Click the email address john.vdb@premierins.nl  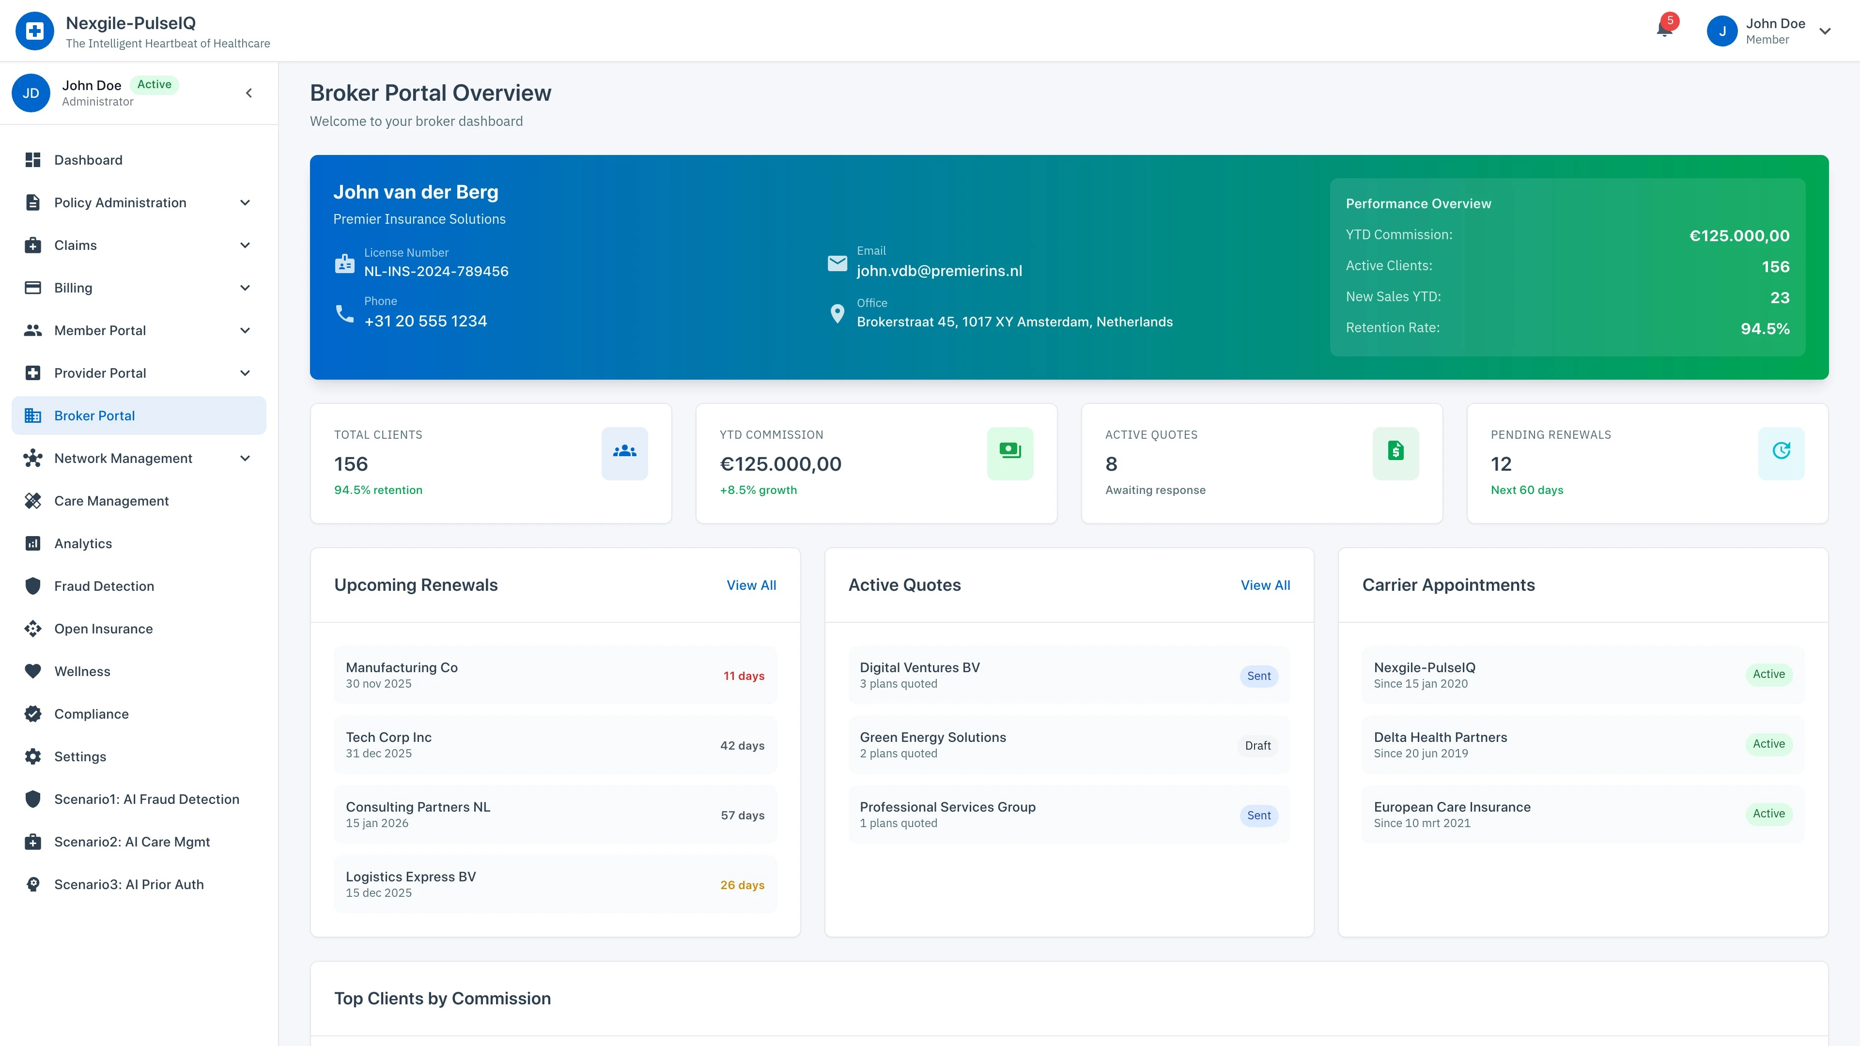point(939,271)
